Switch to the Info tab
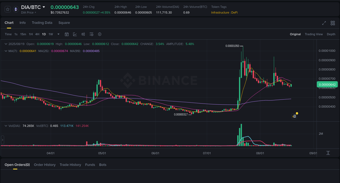 (x=23, y=23)
